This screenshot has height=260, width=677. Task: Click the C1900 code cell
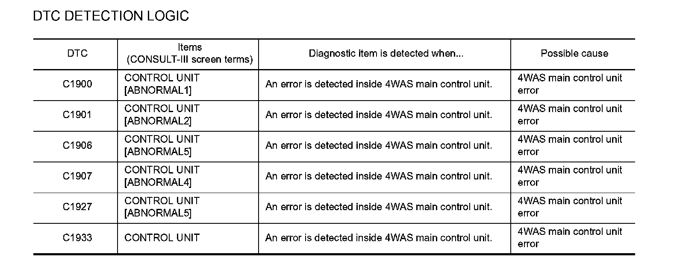(77, 84)
